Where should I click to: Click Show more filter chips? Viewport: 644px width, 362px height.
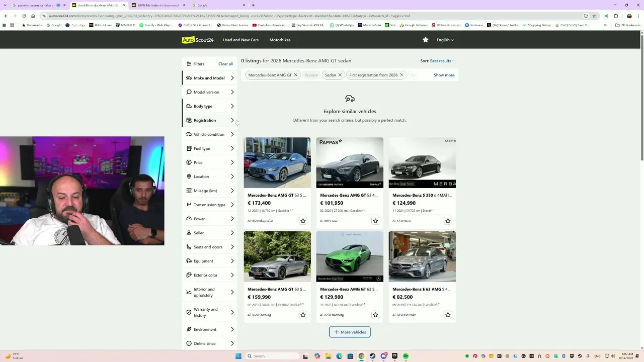coord(444,75)
